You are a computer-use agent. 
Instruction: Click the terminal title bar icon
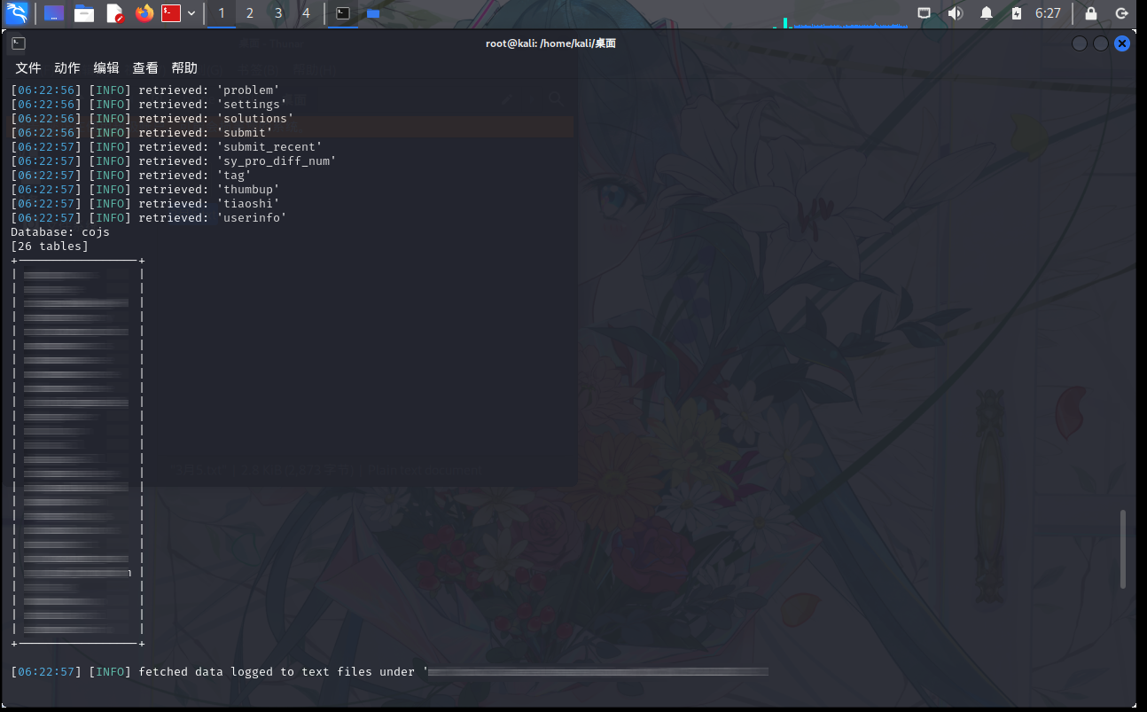pyautogui.click(x=19, y=43)
